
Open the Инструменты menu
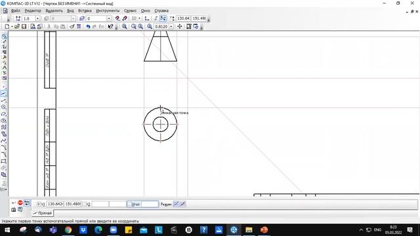pyautogui.click(x=108, y=10)
